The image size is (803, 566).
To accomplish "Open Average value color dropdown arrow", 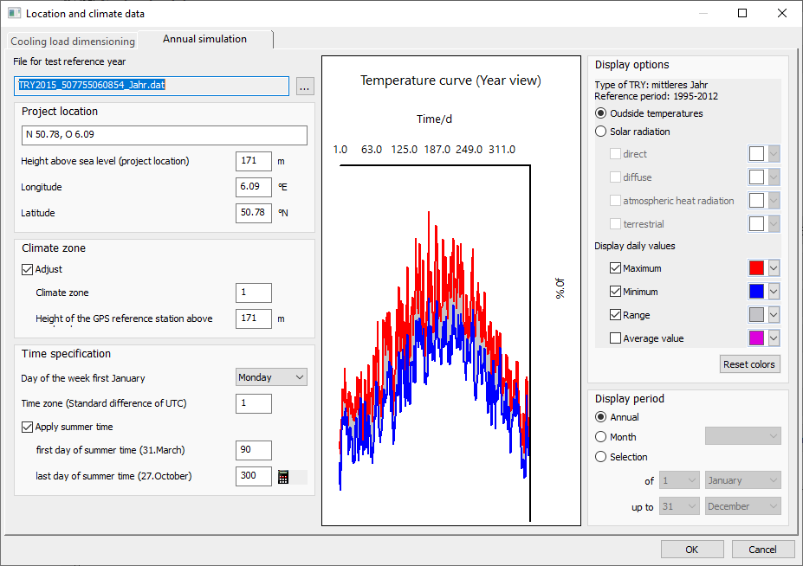I will (x=774, y=338).
